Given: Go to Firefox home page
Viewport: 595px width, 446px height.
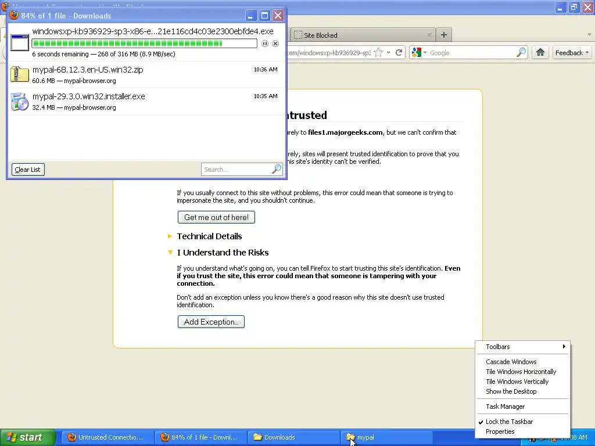Looking at the screenshot, I should [540, 52].
